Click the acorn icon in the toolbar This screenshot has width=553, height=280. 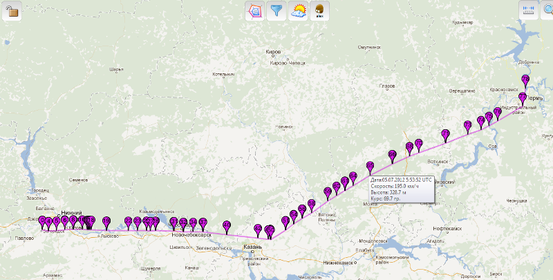[x=320, y=10]
